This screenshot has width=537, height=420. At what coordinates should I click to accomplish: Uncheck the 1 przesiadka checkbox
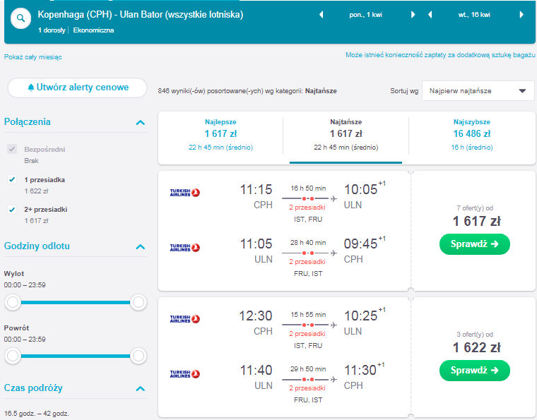[x=12, y=179]
